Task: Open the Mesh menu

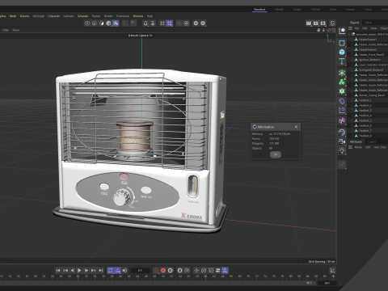Action: click(x=13, y=16)
